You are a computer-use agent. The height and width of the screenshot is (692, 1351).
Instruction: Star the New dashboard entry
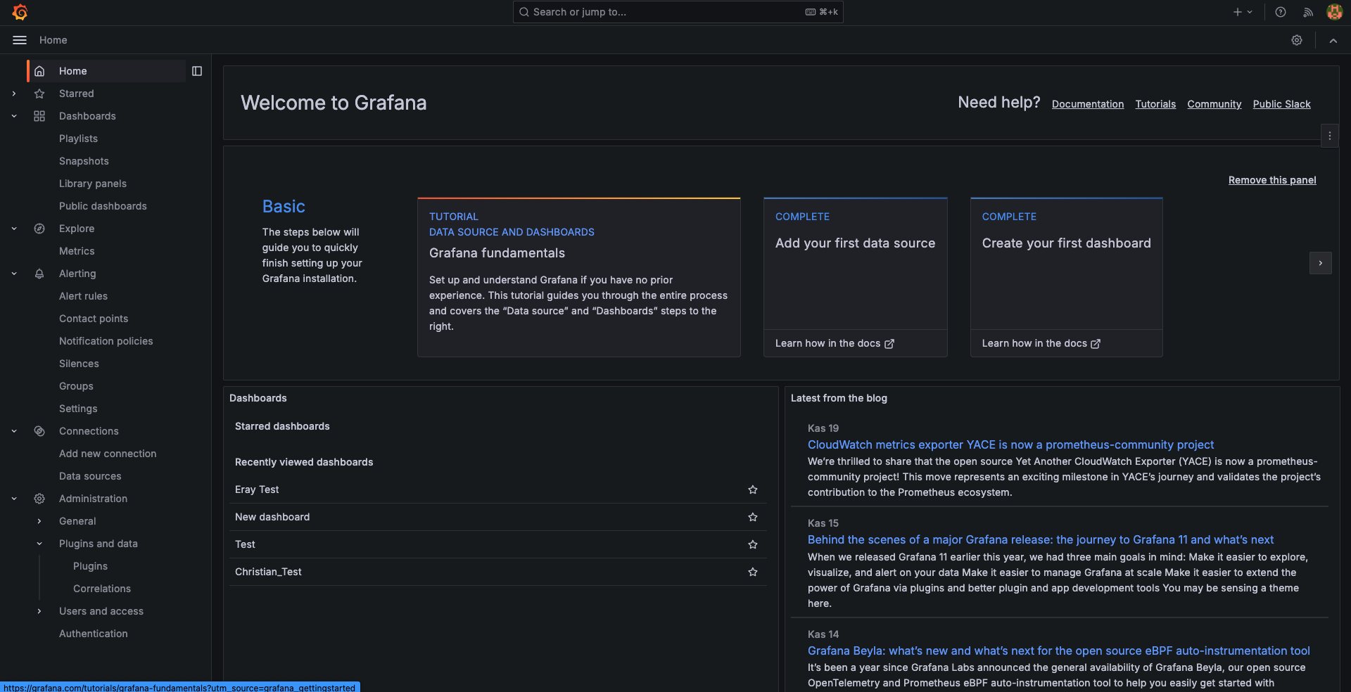pyautogui.click(x=753, y=517)
